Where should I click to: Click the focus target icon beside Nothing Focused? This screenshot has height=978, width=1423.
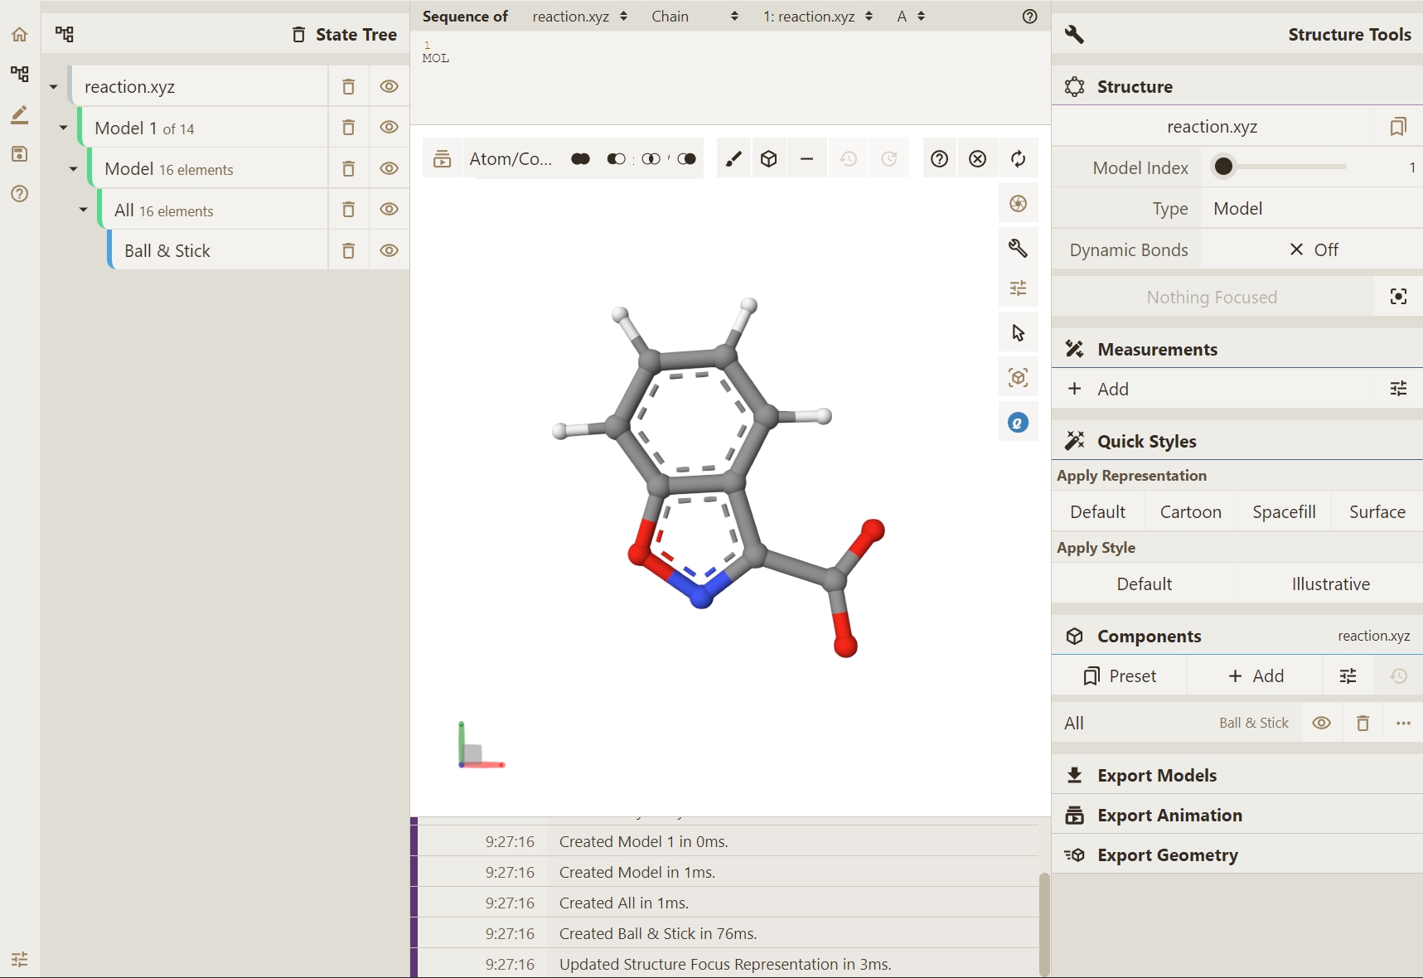1398,297
